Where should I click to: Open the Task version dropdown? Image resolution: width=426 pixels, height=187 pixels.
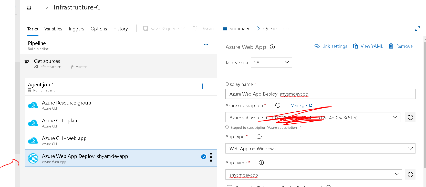pos(271,63)
